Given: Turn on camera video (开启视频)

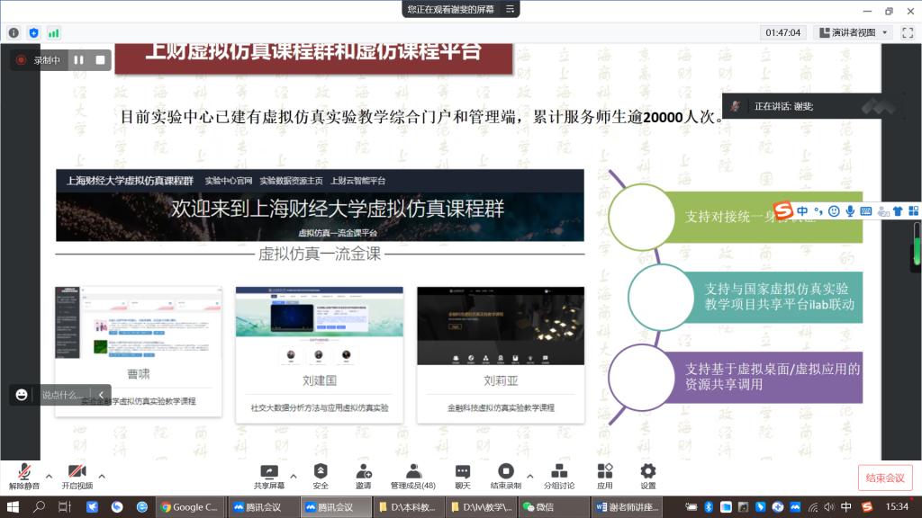Looking at the screenshot, I should point(77,475).
